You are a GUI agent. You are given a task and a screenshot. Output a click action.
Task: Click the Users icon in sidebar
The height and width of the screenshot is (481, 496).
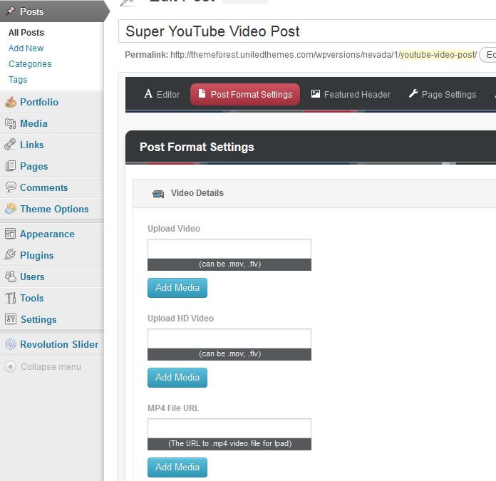(x=10, y=276)
